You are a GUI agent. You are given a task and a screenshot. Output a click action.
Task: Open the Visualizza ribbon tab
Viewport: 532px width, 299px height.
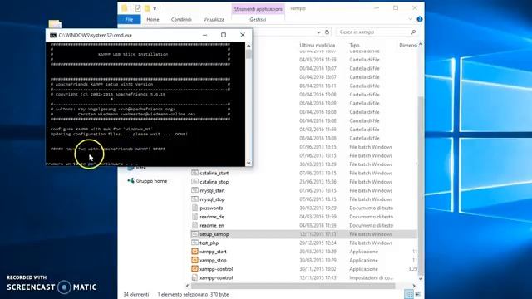click(x=214, y=20)
